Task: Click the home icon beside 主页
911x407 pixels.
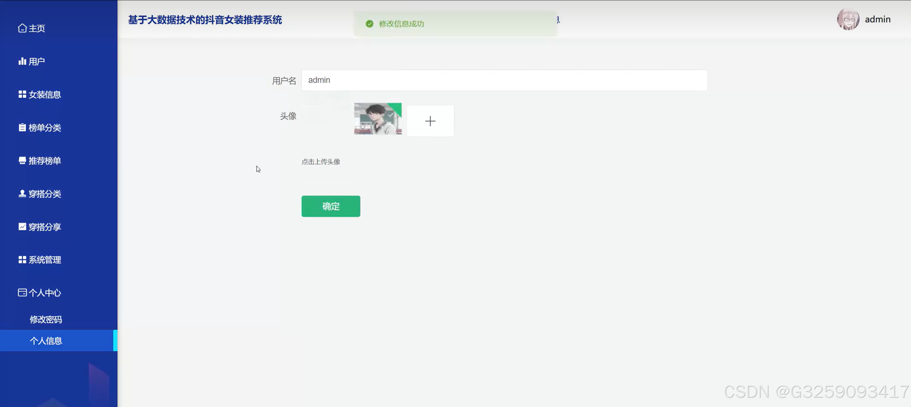Action: click(22, 28)
